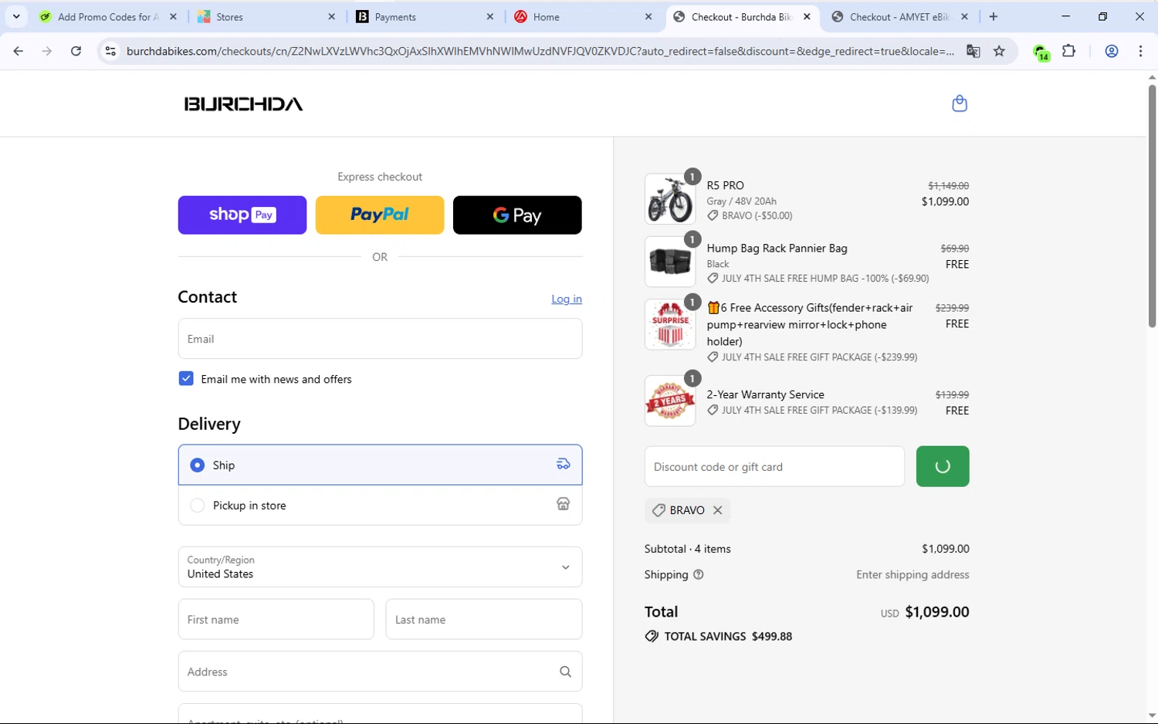Click the Hump Bag Rack Pannier thumbnail
This screenshot has height=724, width=1158.
pyautogui.click(x=670, y=262)
